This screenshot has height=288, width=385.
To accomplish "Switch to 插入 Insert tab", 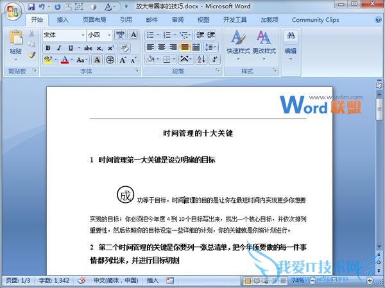I will tap(62, 20).
